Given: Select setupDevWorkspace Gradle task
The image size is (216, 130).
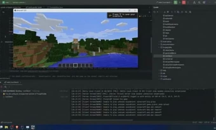Looking at the screenshot, I should [172, 68].
